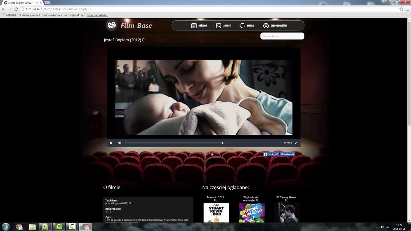Open the wersja menu

[247, 25]
